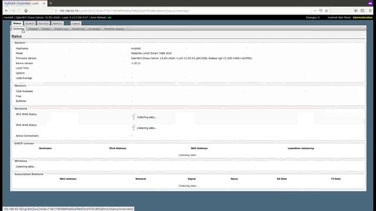Click the RX Rate column header
This screenshot has height=211, width=376.
coord(282,179)
